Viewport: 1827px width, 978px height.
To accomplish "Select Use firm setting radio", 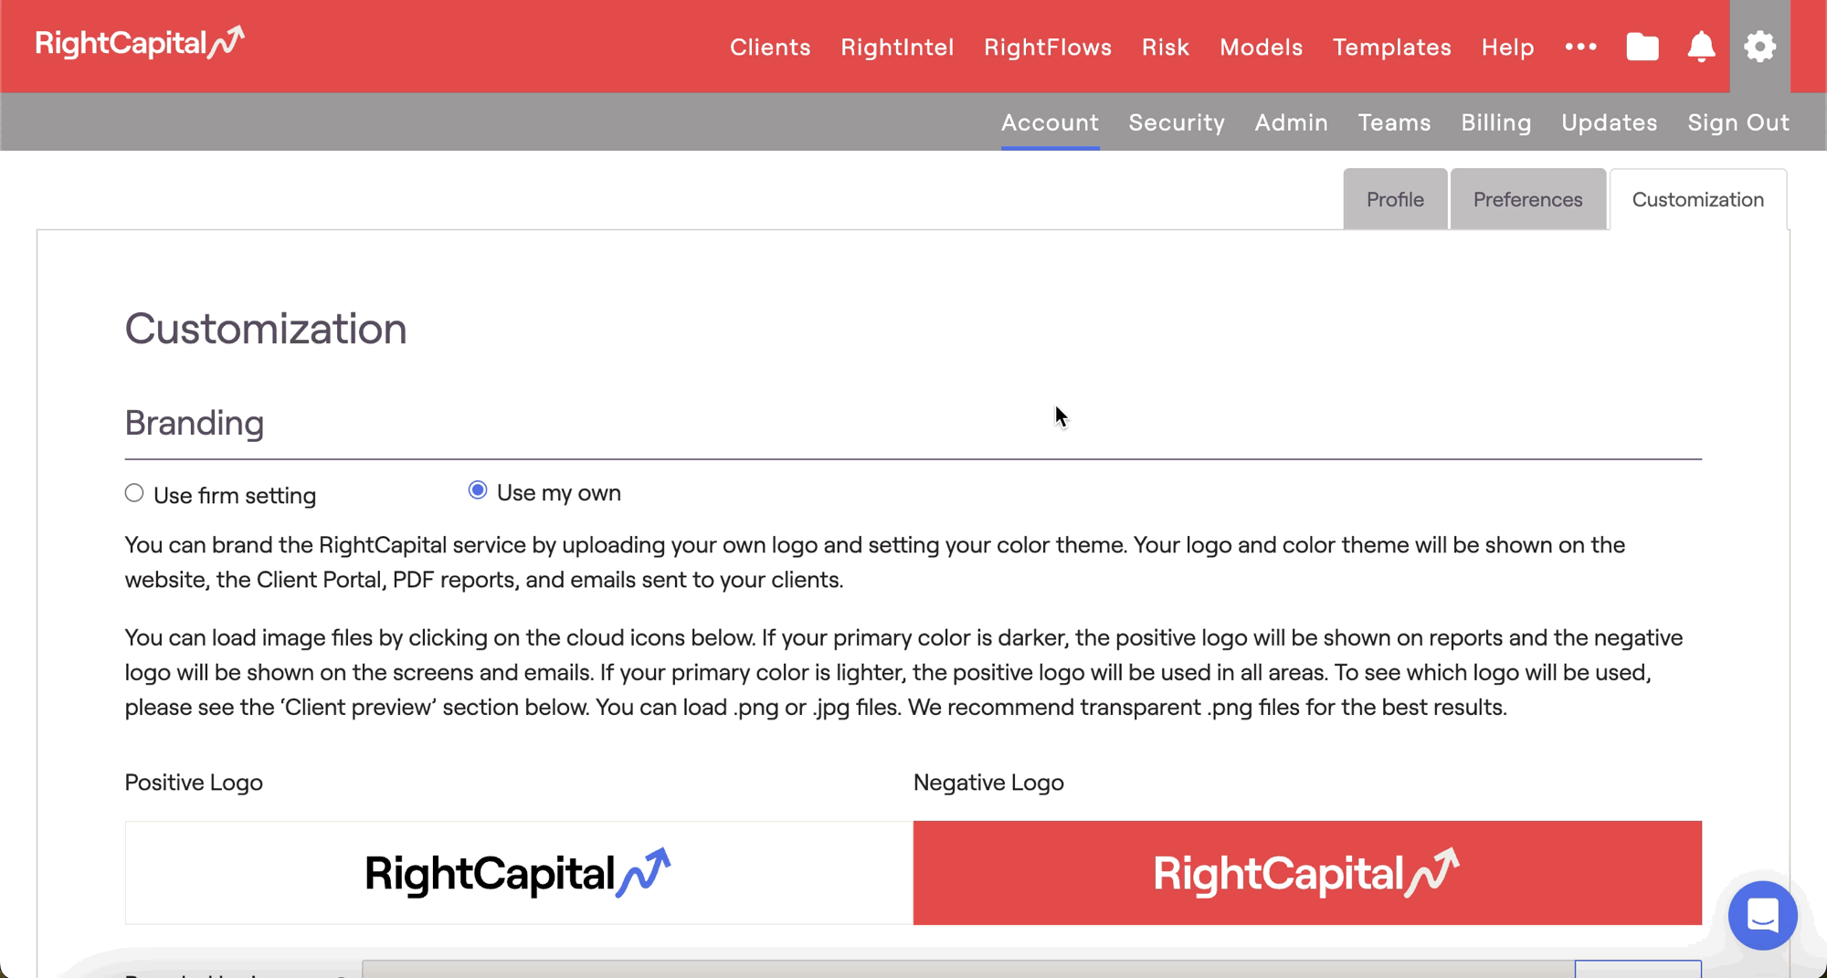I will [134, 493].
